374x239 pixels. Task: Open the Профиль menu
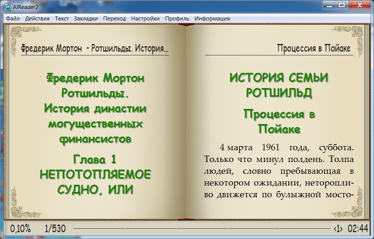click(177, 19)
